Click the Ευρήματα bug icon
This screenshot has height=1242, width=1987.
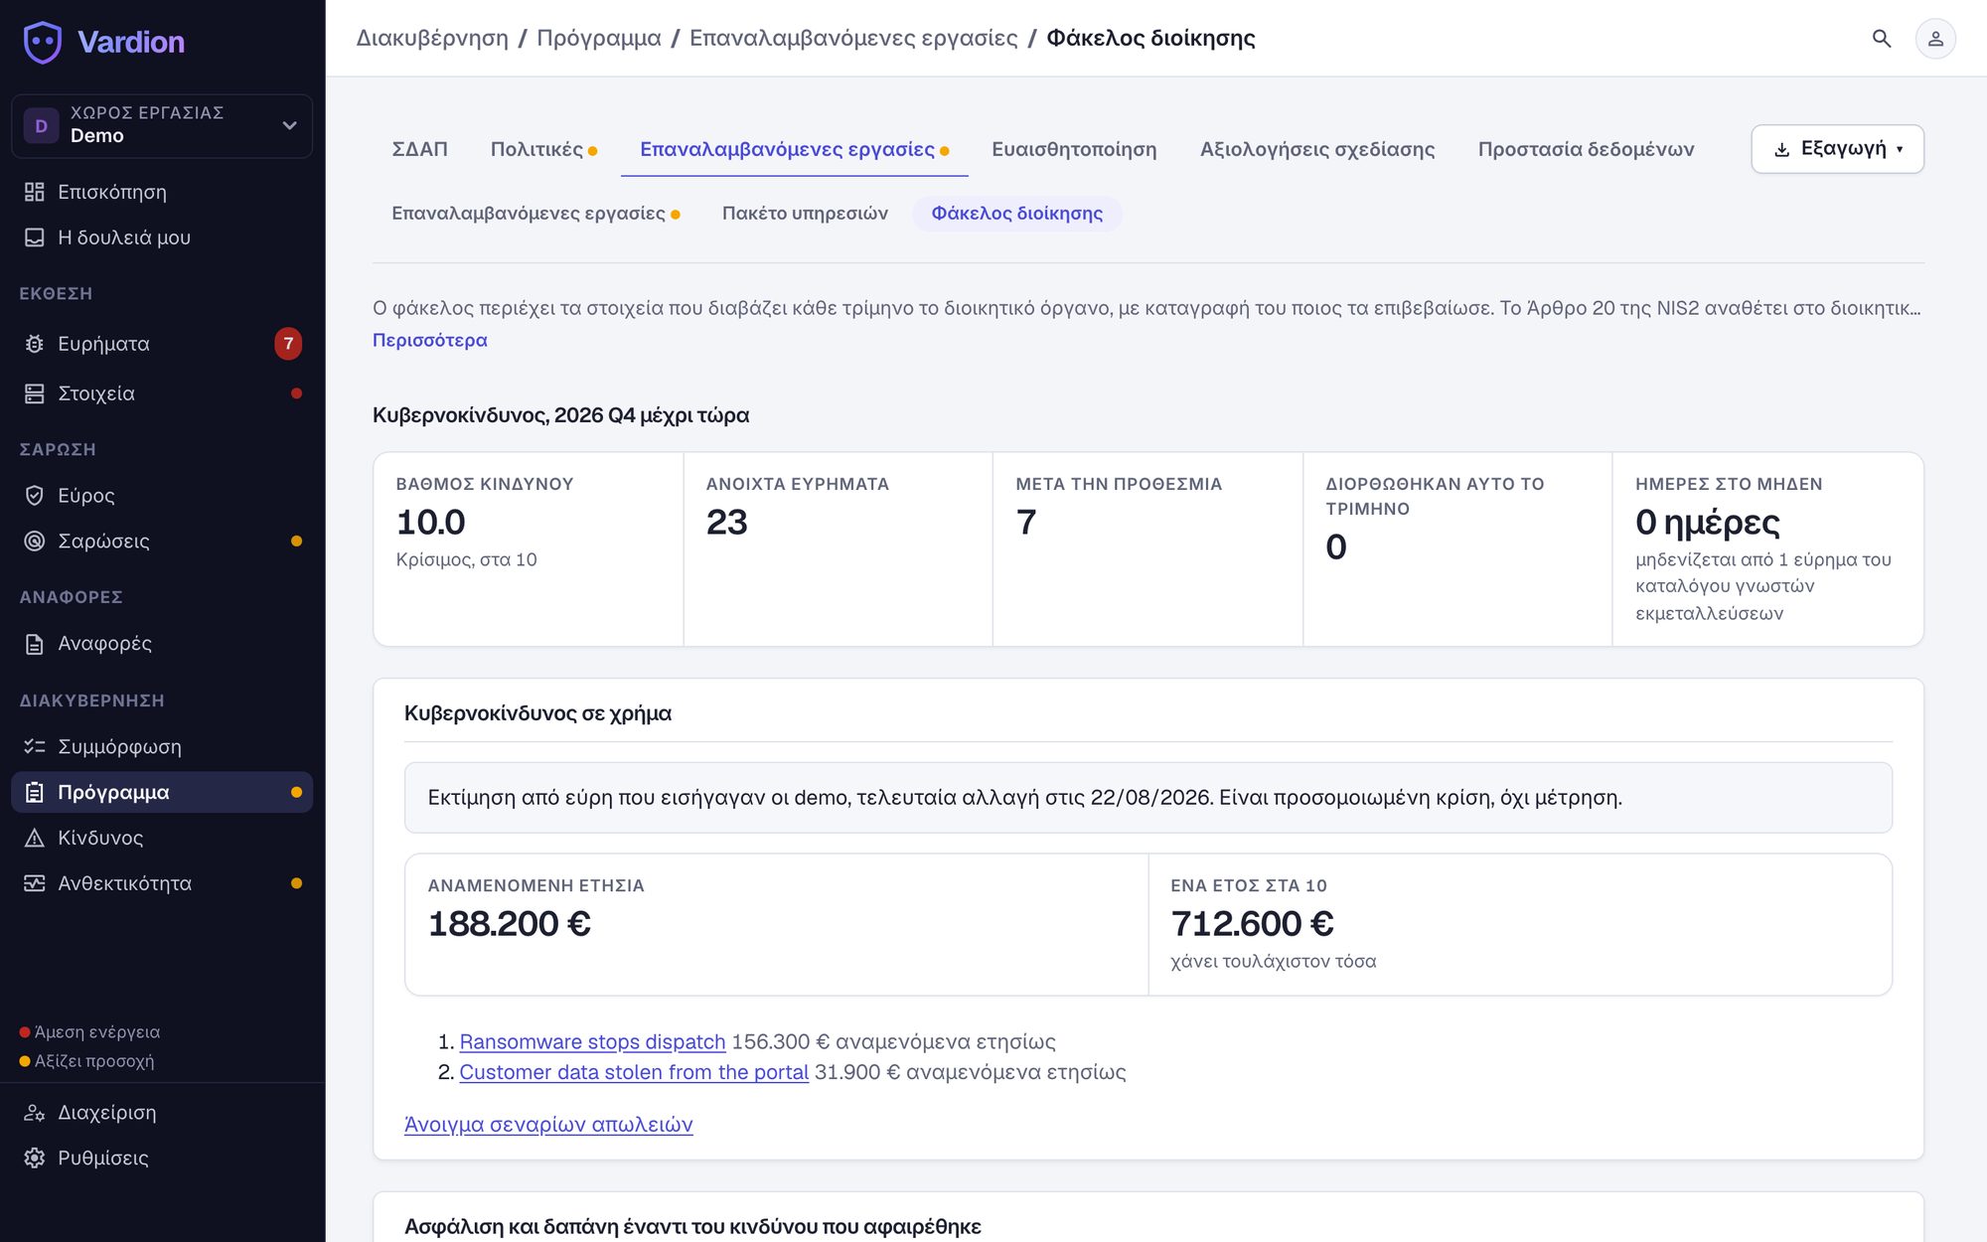(35, 344)
